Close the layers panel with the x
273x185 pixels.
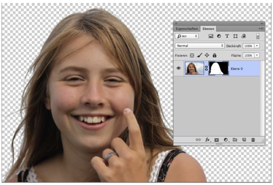point(176,23)
